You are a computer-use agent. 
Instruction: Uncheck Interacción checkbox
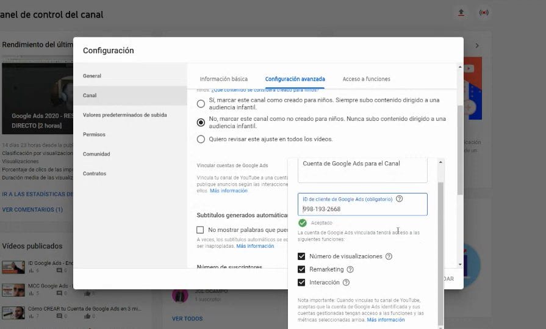coord(301,282)
